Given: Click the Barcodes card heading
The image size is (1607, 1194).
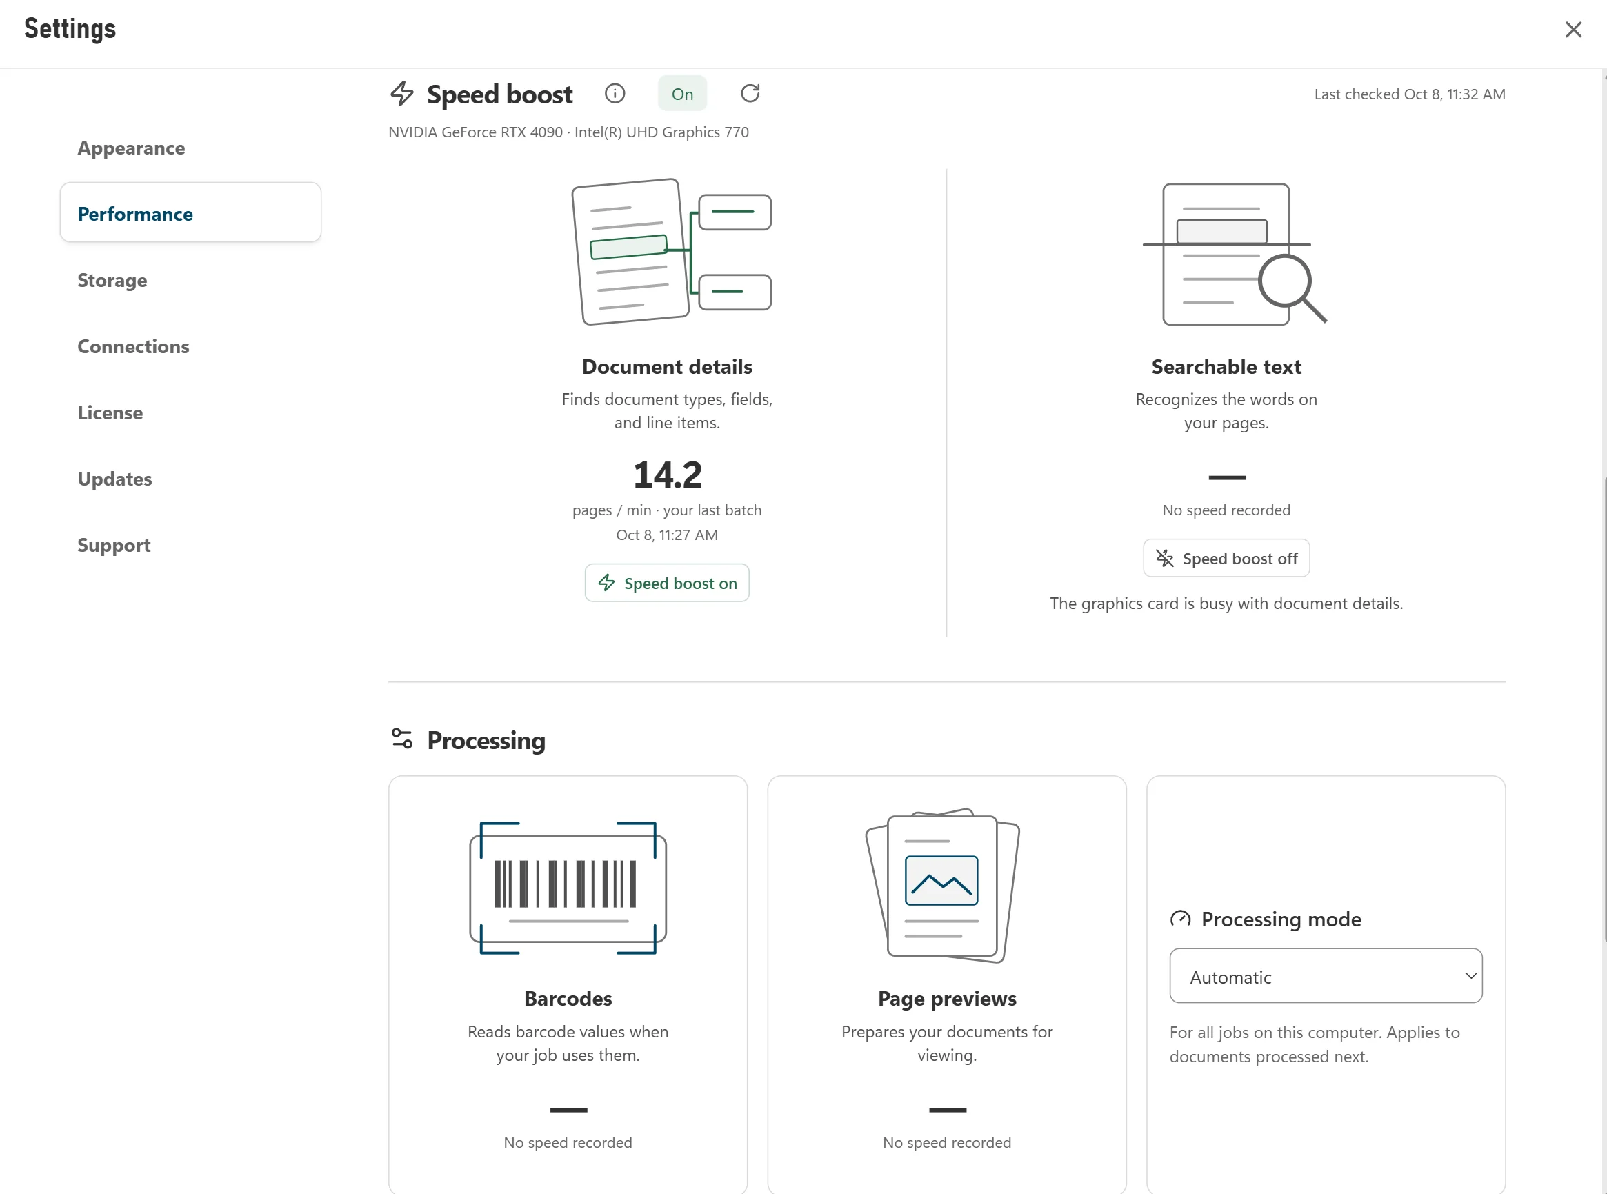Looking at the screenshot, I should (568, 999).
